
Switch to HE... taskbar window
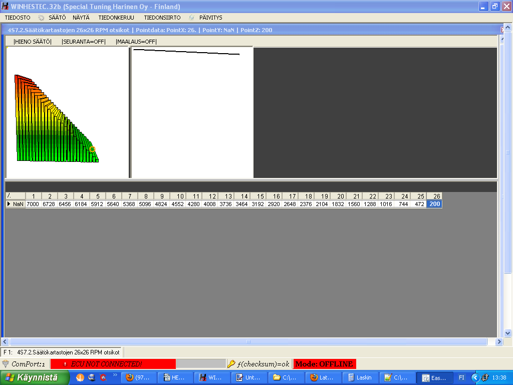(x=175, y=377)
